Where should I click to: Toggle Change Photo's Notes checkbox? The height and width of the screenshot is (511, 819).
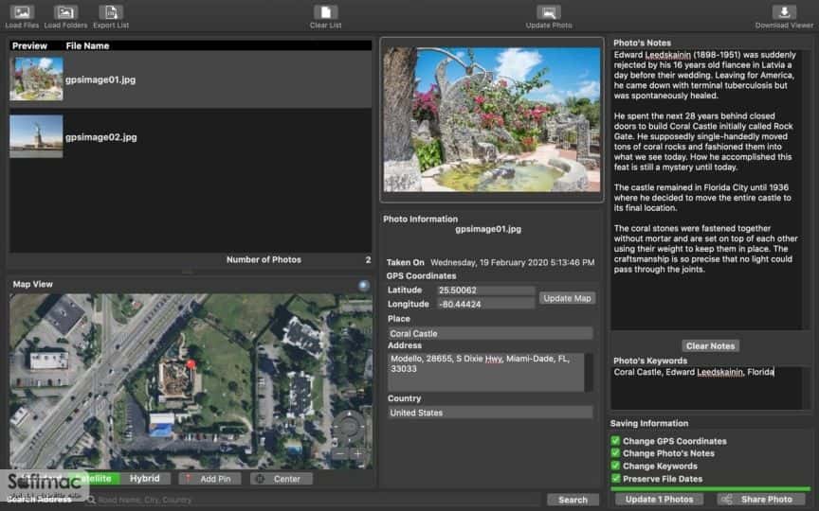(615, 453)
